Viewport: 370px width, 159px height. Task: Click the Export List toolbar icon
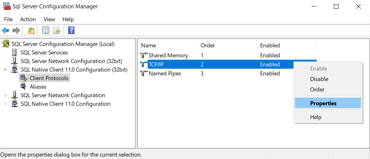(57, 30)
